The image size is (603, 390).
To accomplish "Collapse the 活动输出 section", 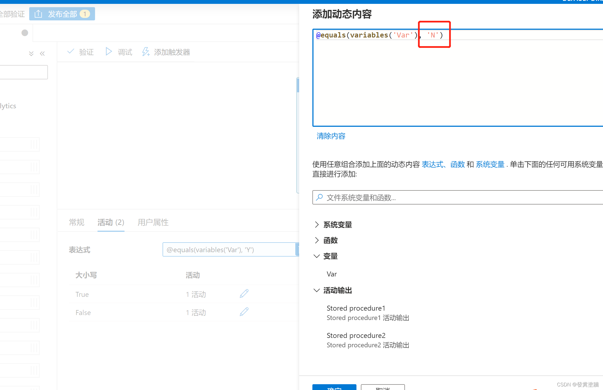I will (x=317, y=290).
